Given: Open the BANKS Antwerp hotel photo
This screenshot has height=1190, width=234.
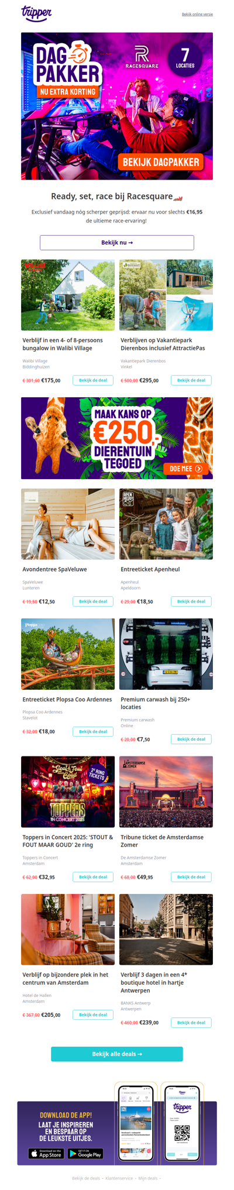Looking at the screenshot, I should coord(166,929).
